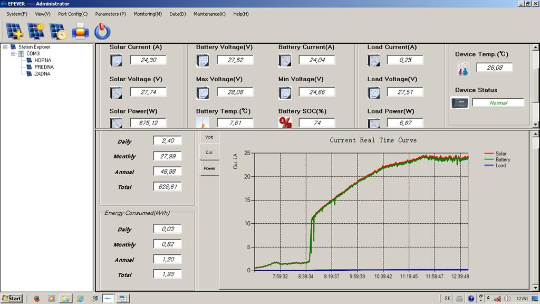Open the Monitoring(M) menu

point(148,14)
